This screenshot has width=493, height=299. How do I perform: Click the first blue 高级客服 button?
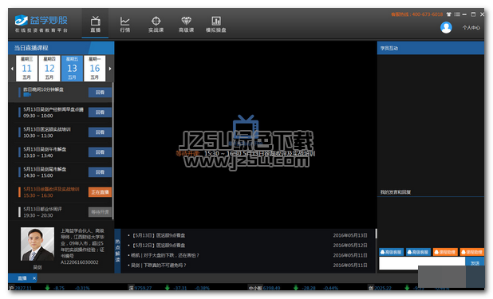point(392,252)
